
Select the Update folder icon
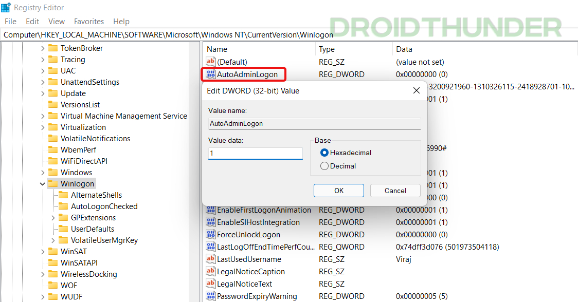[53, 93]
